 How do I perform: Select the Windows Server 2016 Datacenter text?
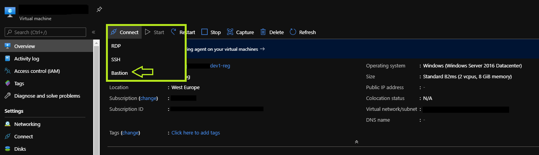[473, 66]
